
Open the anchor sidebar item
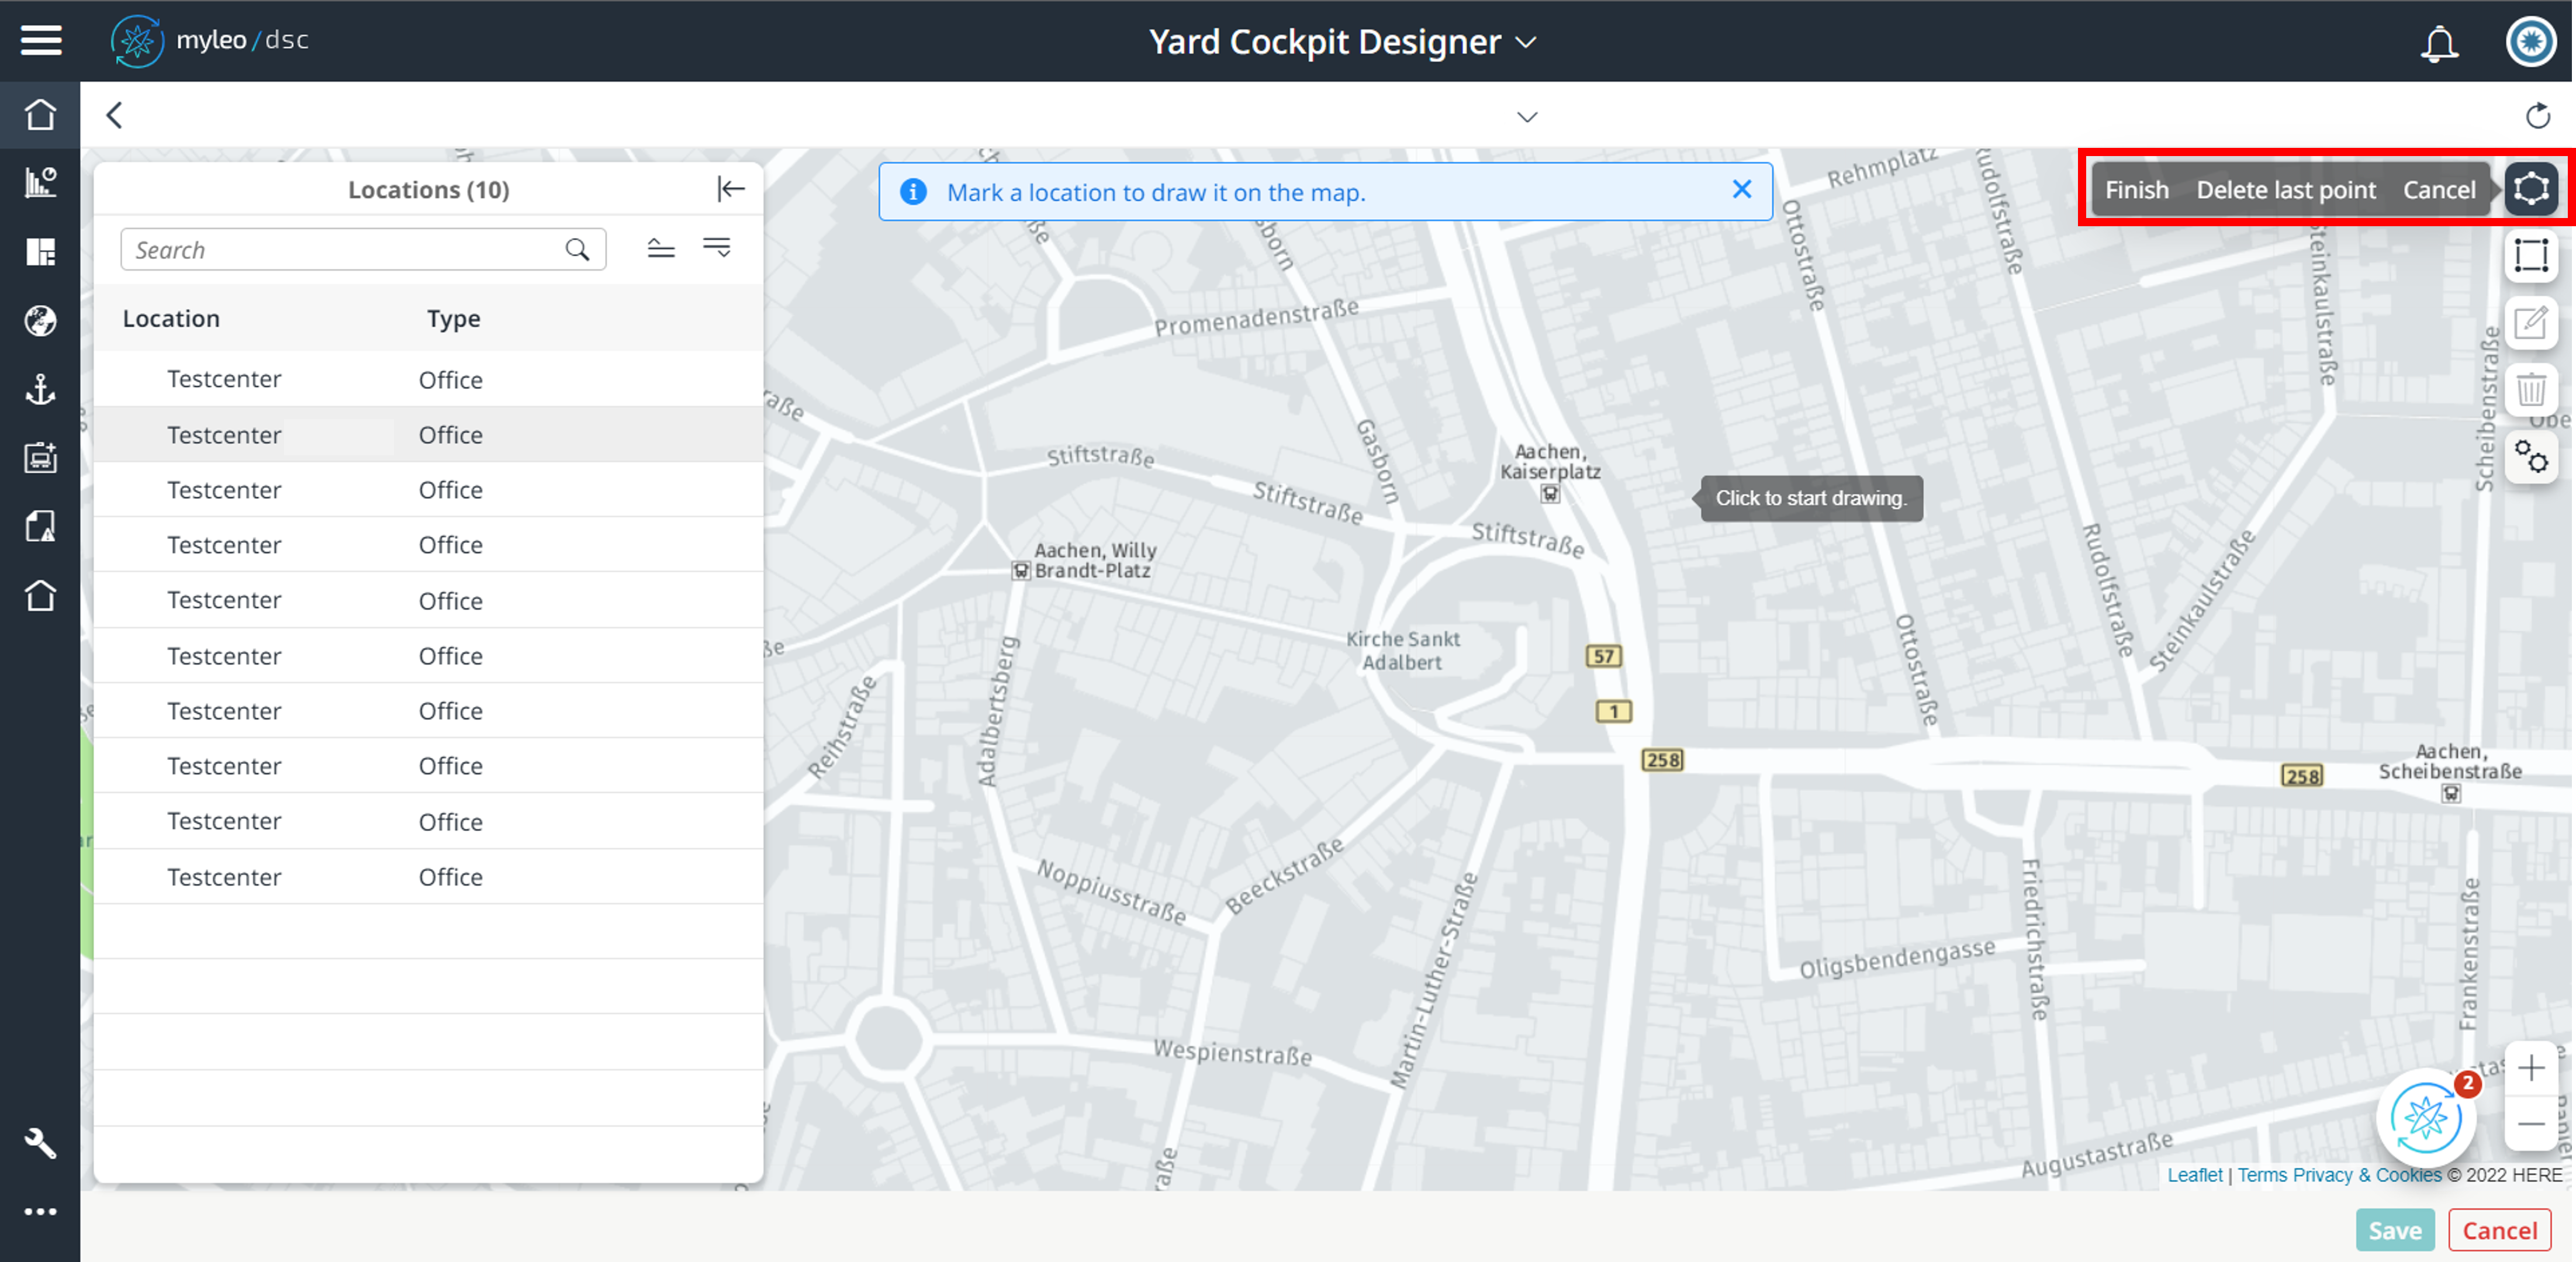40,389
